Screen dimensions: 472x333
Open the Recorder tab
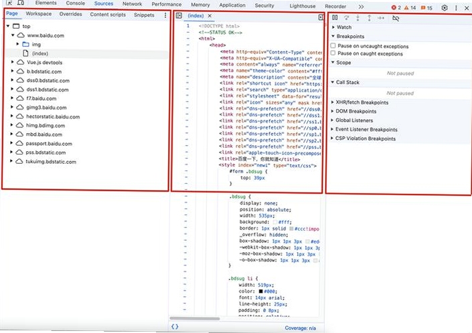point(335,6)
